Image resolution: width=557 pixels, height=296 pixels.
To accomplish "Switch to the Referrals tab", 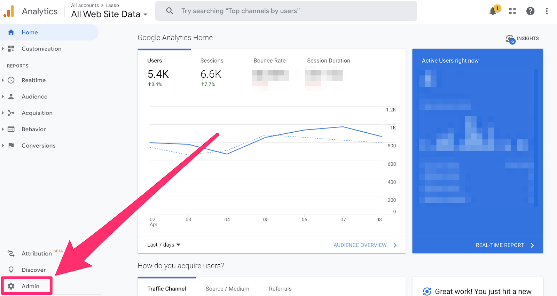I will [280, 289].
